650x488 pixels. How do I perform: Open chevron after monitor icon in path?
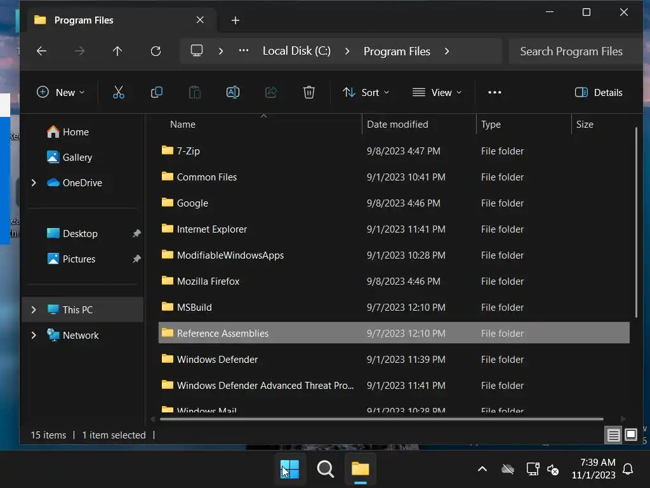[x=221, y=51]
